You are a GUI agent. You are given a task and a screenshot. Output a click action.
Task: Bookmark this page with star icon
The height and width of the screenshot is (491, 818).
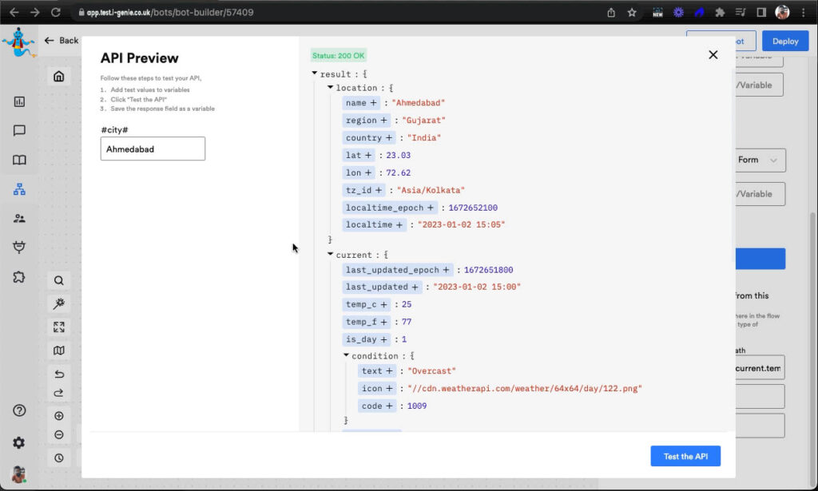(632, 13)
